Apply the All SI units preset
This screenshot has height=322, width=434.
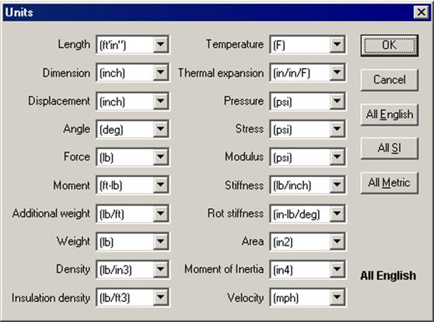390,148
